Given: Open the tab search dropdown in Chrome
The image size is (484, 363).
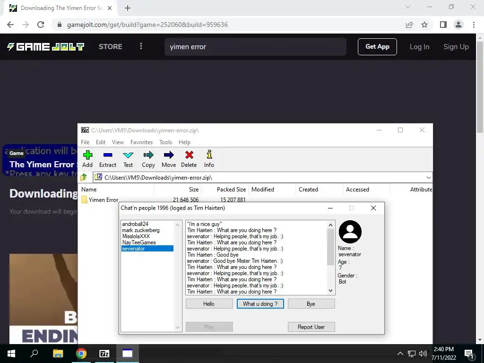Looking at the screenshot, I should 408,7.
